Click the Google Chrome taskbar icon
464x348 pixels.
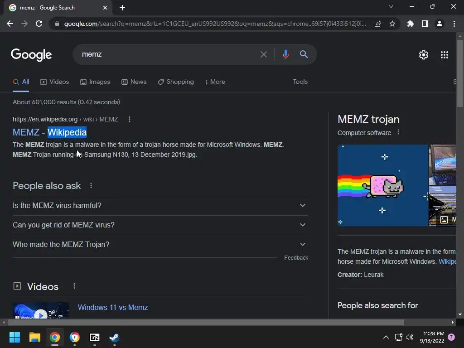click(x=55, y=337)
